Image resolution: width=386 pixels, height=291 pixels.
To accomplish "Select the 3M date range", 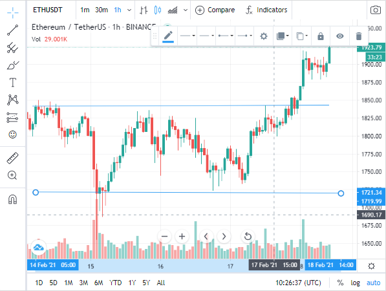I will coord(83,283).
